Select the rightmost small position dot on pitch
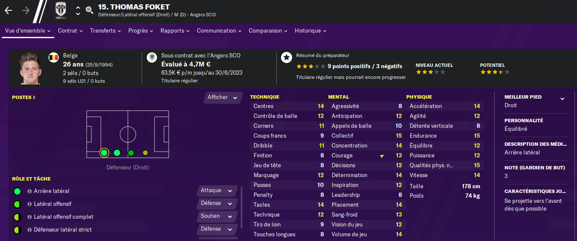 [x=145, y=153]
